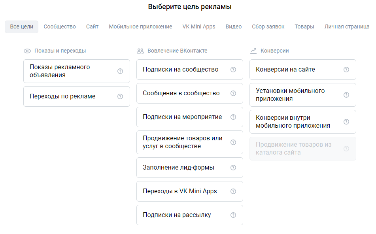This screenshot has height=234, width=376.
Task: Click help icon beside Переходы по рекламе
Action: 120,96
